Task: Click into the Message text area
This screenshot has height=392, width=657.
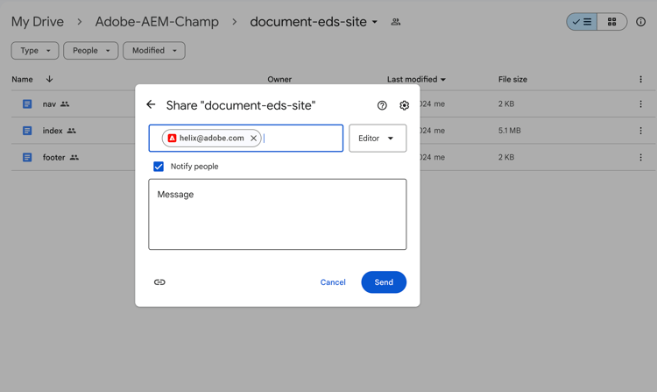Action: pos(278,214)
